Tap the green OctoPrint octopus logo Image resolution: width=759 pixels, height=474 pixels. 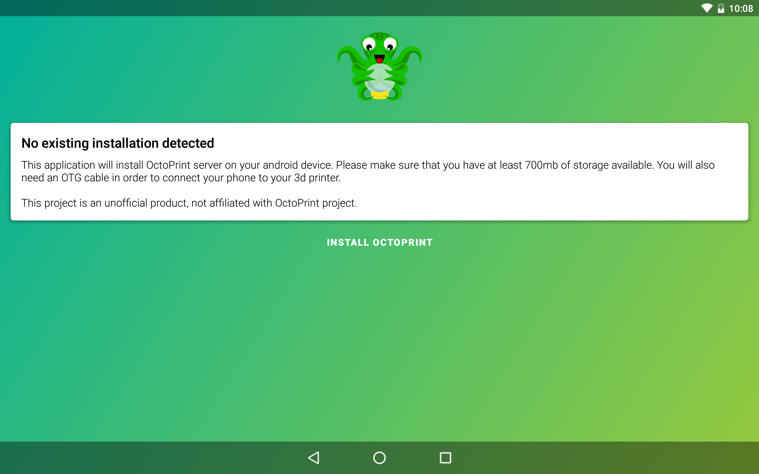point(379,67)
